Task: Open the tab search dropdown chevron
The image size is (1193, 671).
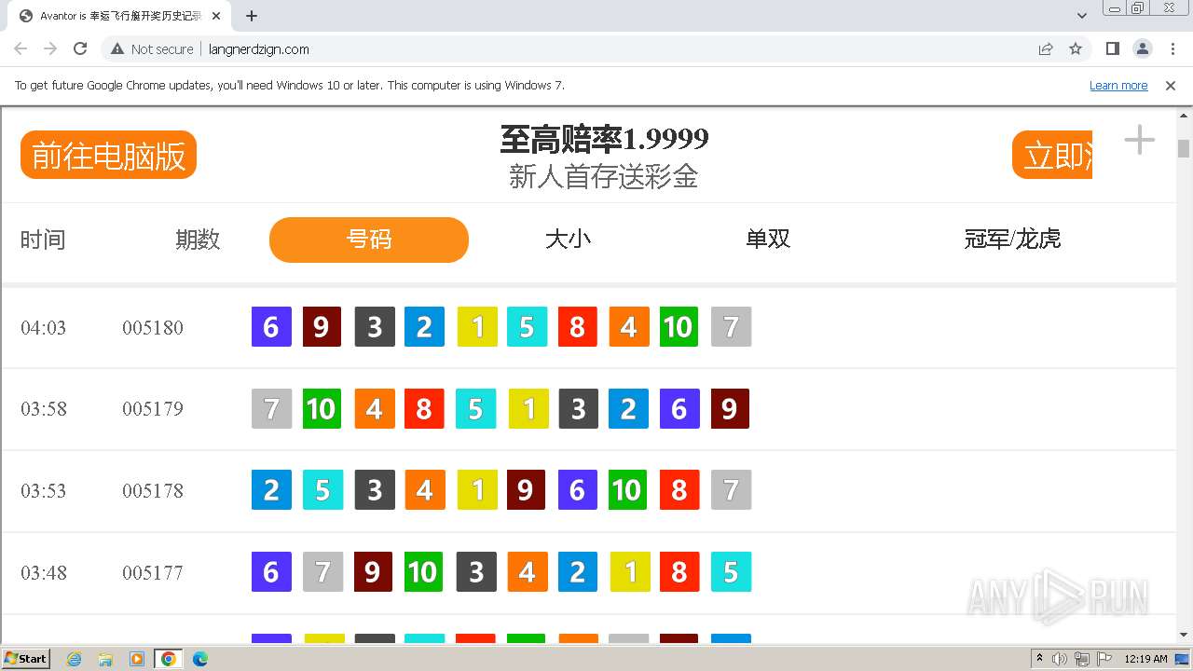Action: [x=1082, y=16]
